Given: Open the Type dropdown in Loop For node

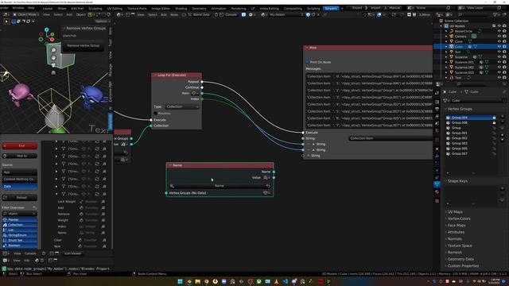Looking at the screenshot, I should (x=182, y=106).
